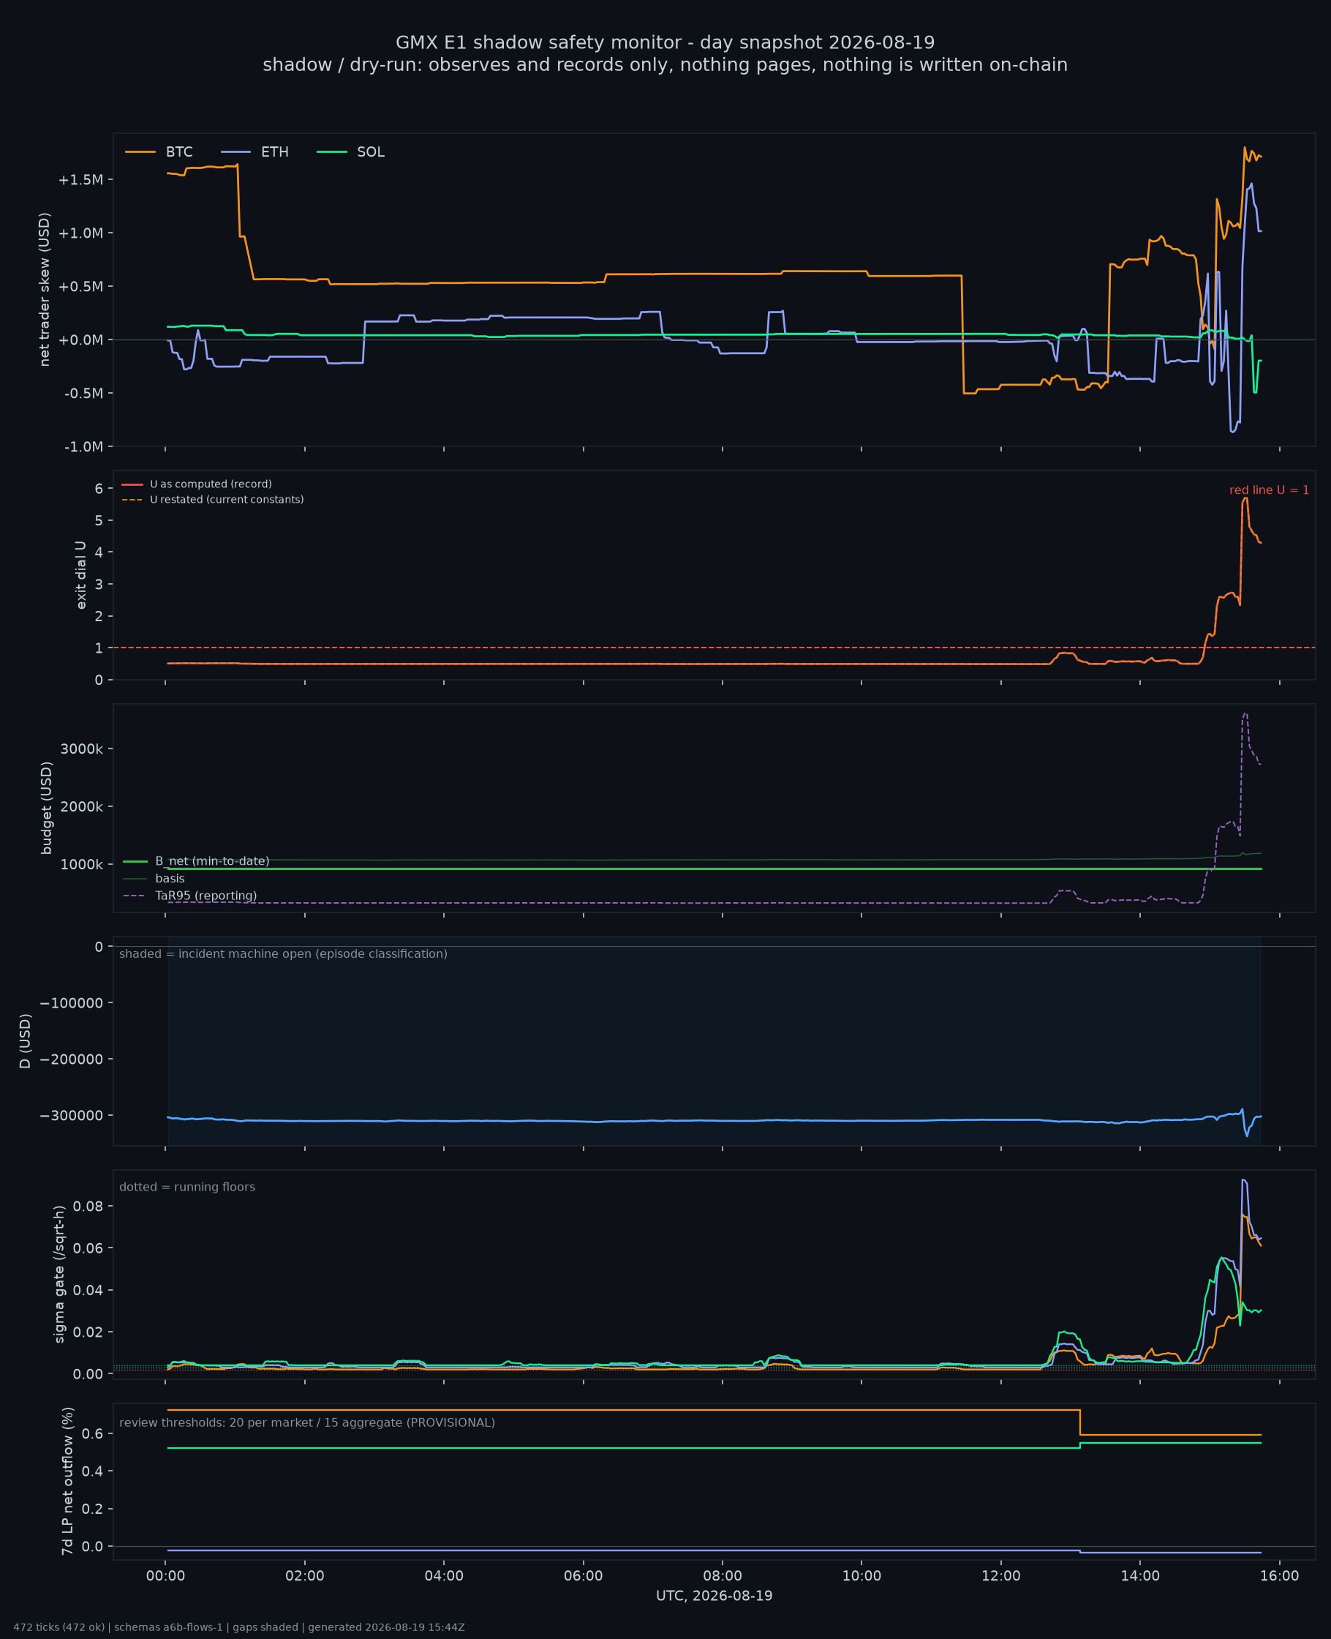Click tick "5" on the exit dial U axis
The height and width of the screenshot is (1639, 1331).
pyautogui.click(x=99, y=520)
